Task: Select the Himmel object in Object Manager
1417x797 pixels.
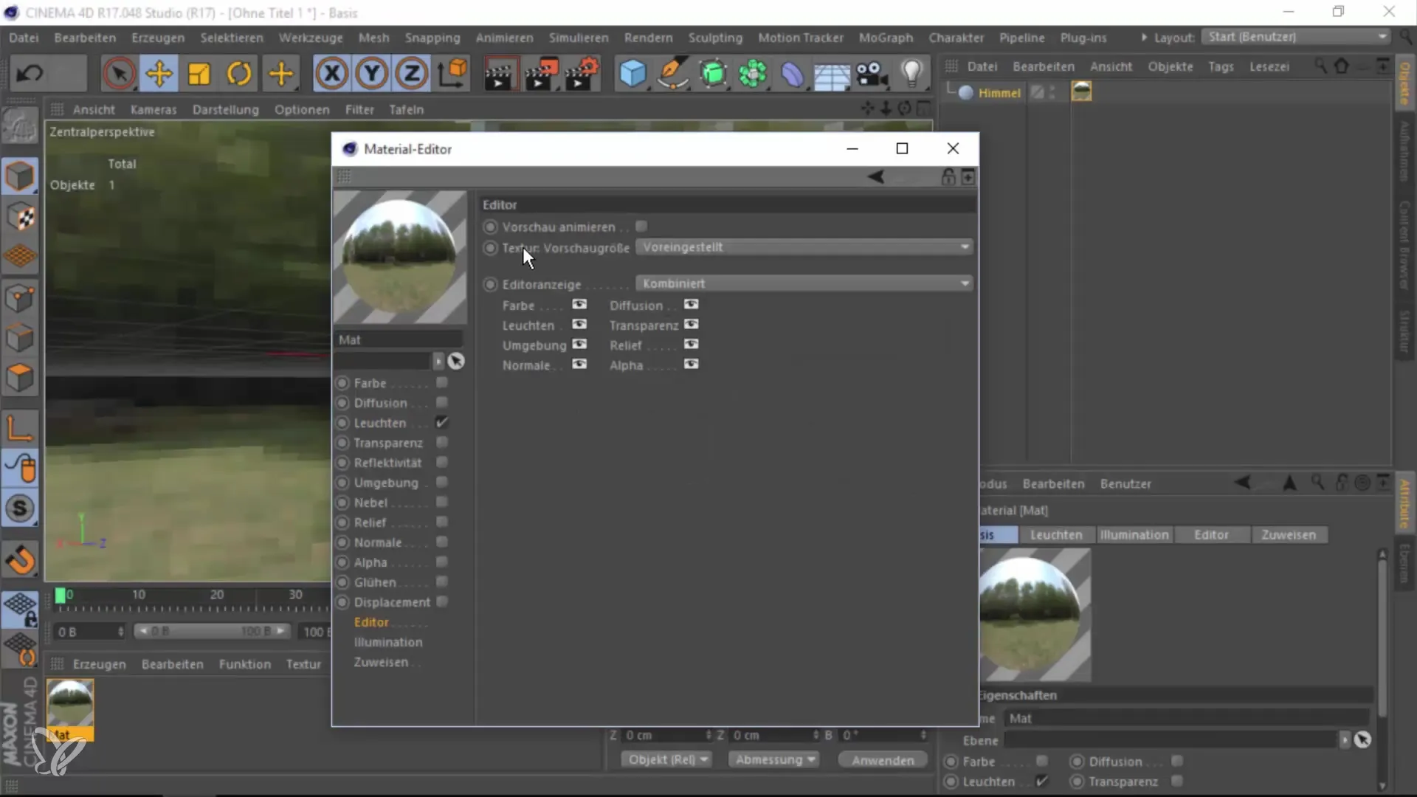Action: 999,93
